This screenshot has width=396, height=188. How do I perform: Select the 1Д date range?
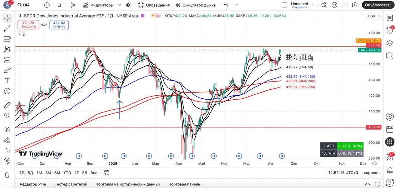click(22, 172)
